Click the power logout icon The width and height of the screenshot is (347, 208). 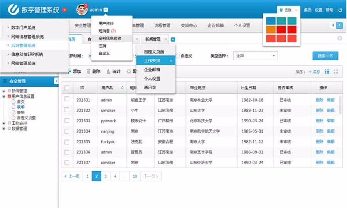tap(340, 10)
